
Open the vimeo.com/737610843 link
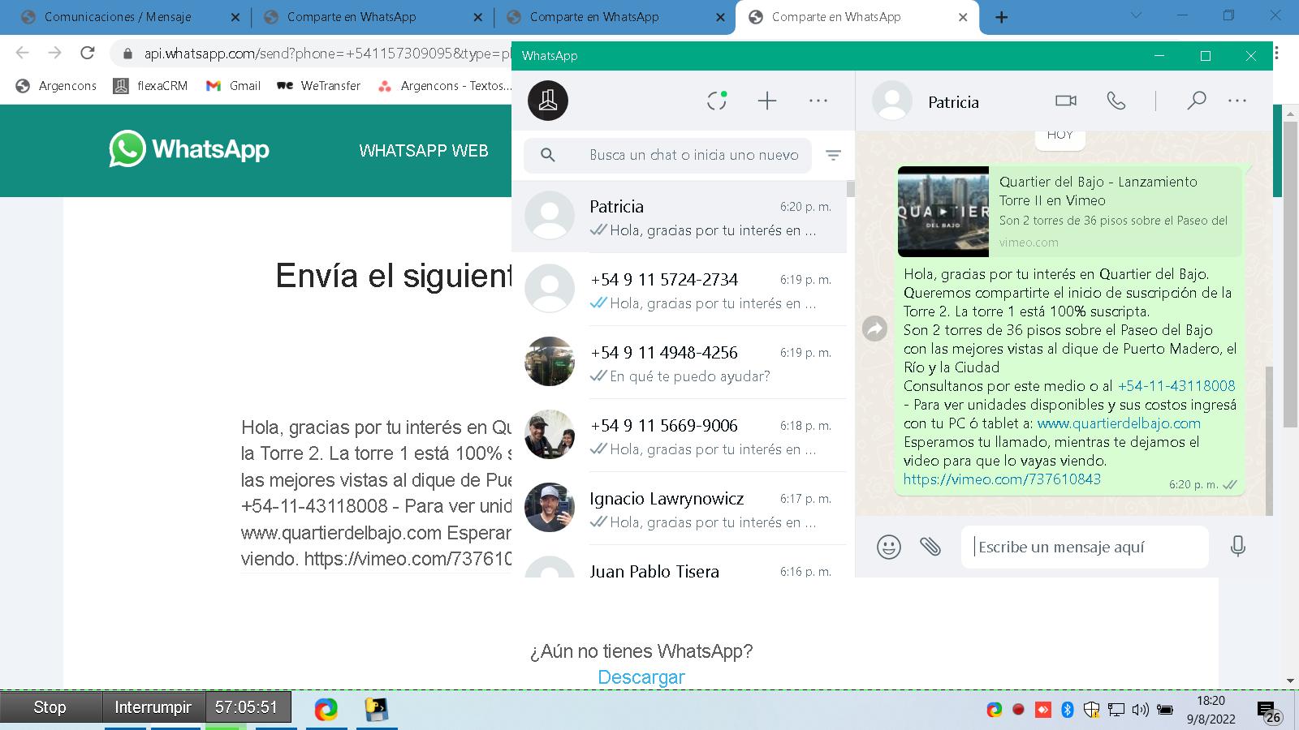[x=1002, y=479]
